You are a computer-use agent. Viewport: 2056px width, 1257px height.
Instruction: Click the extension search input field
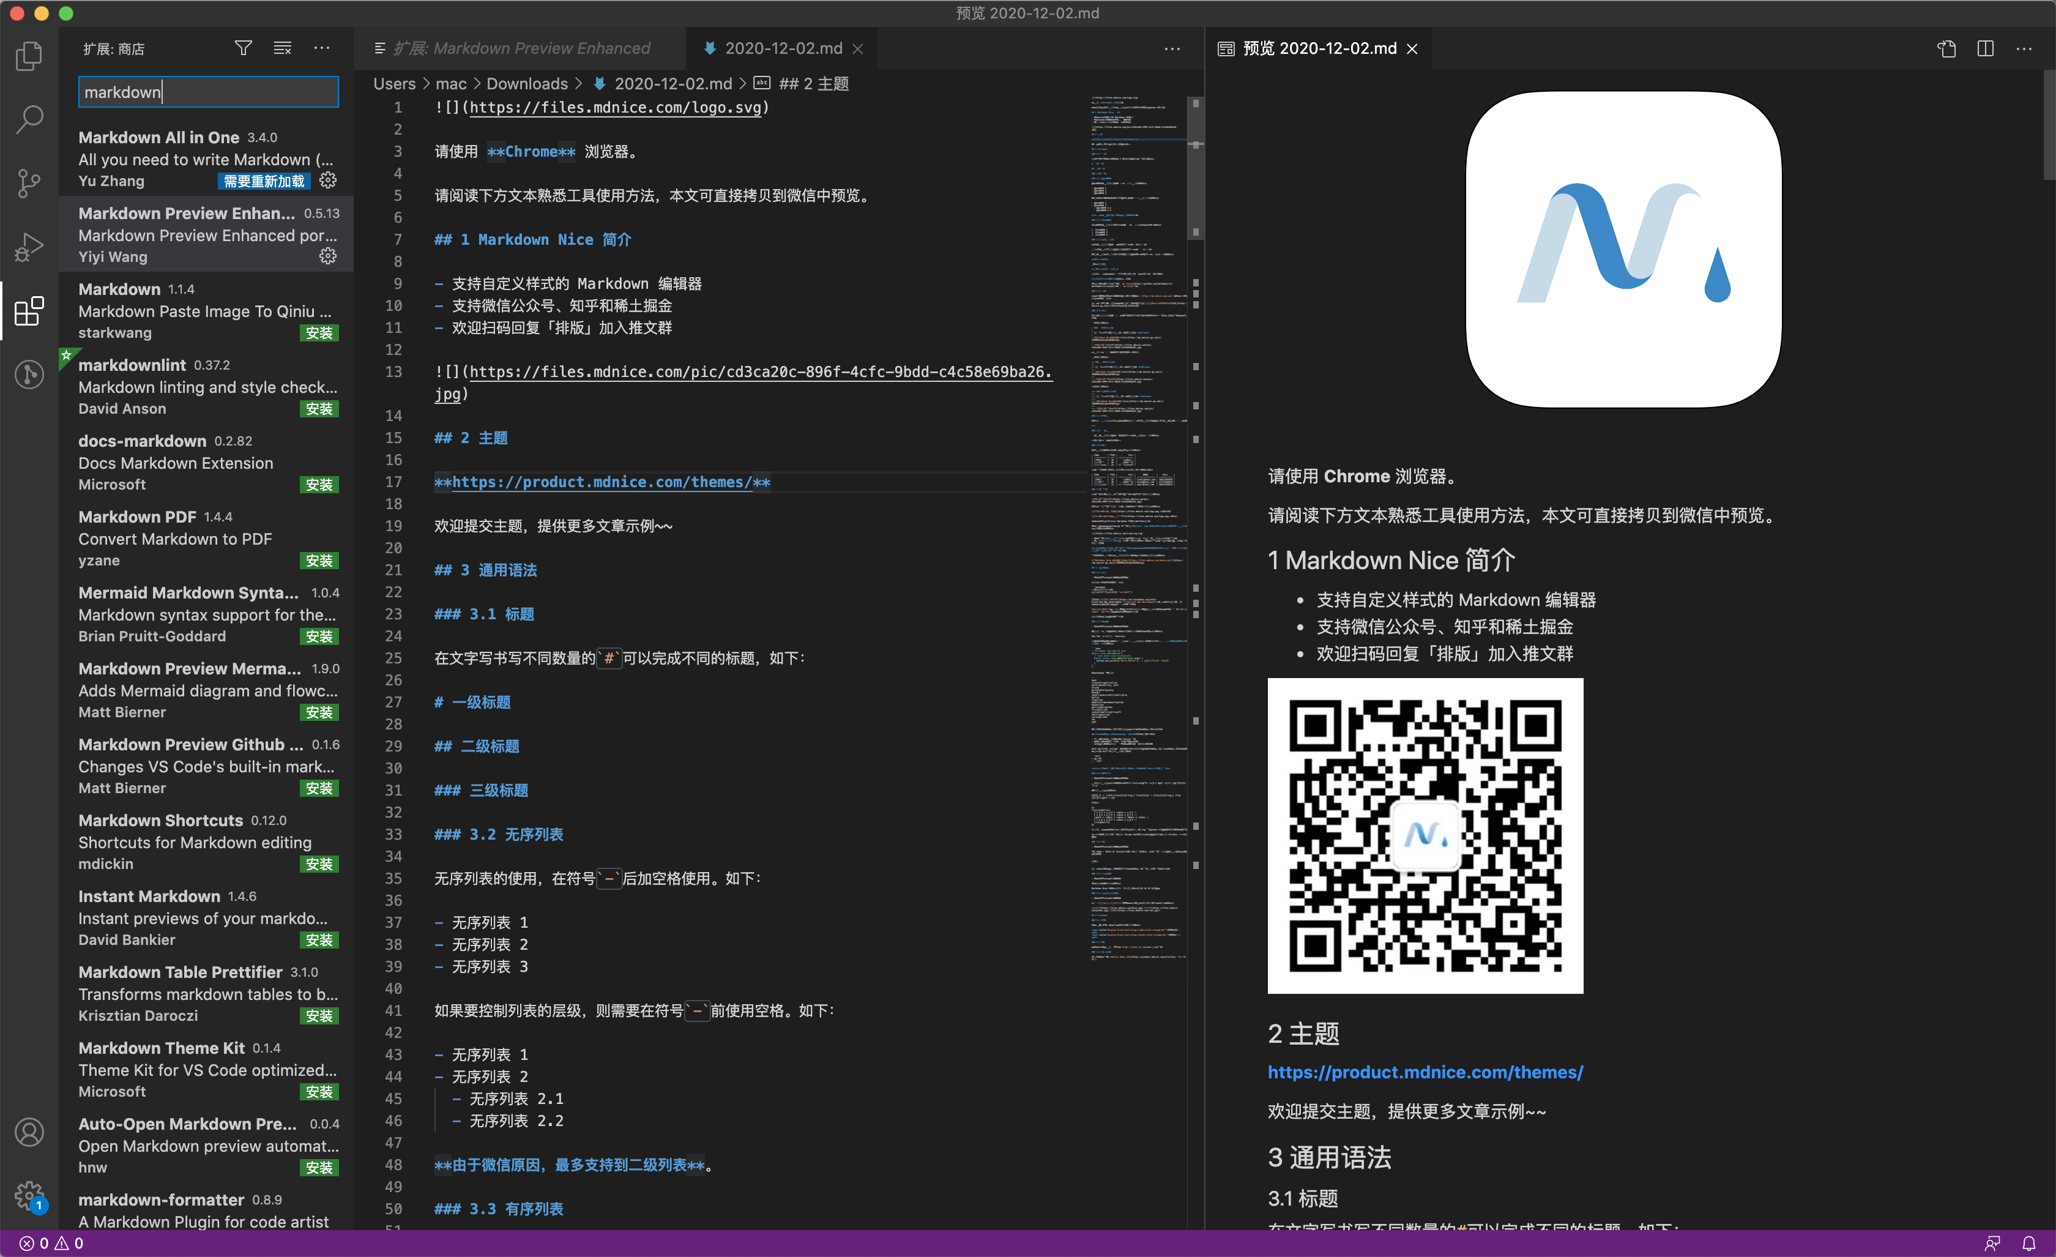coord(208,92)
